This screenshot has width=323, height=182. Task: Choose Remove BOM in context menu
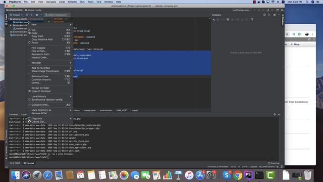(x=50, y=113)
